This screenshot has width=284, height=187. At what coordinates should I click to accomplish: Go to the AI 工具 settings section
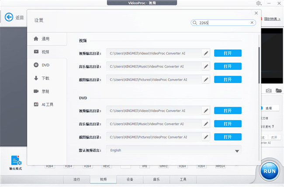point(47,104)
